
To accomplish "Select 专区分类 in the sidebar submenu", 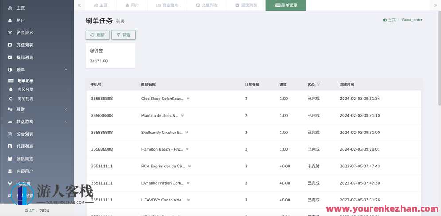I will (25, 90).
